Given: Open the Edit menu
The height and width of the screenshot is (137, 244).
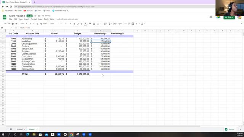Looking at the screenshot, I should pyautogui.click(x=15, y=19).
